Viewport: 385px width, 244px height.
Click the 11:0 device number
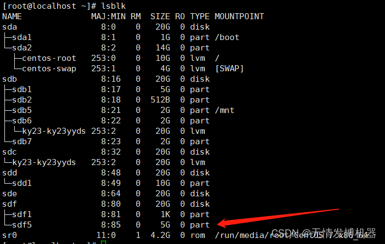point(106,235)
